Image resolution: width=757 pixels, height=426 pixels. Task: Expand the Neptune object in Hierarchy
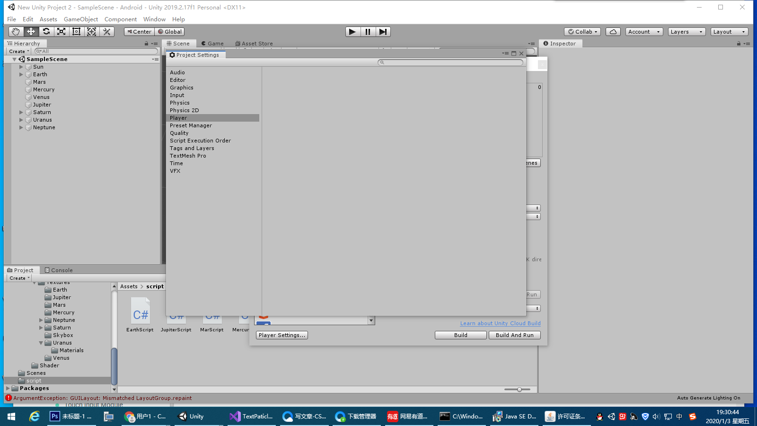[21, 127]
